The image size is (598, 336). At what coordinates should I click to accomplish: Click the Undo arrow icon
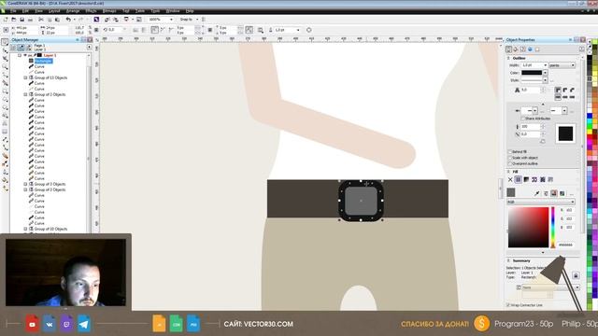click(x=68, y=20)
